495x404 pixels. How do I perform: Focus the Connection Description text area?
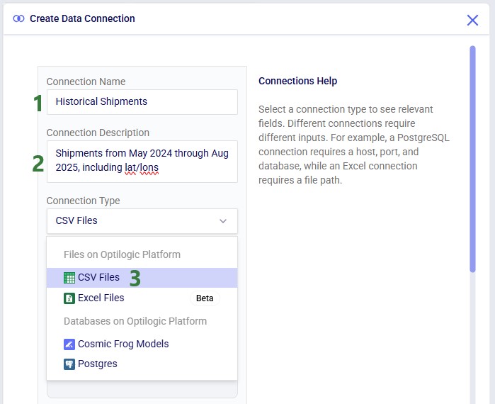click(142, 160)
